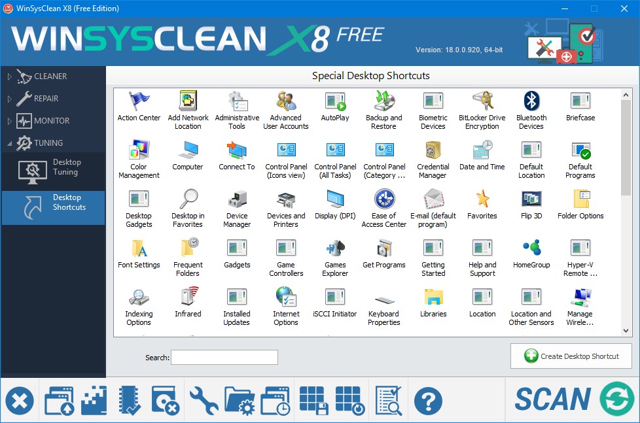Click the memory chip checkmark toolbar icon
The width and height of the screenshot is (640, 423).
(x=130, y=401)
